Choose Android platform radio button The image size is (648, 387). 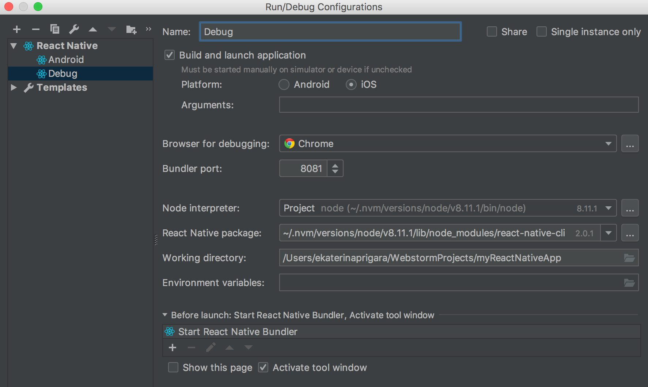(x=284, y=84)
